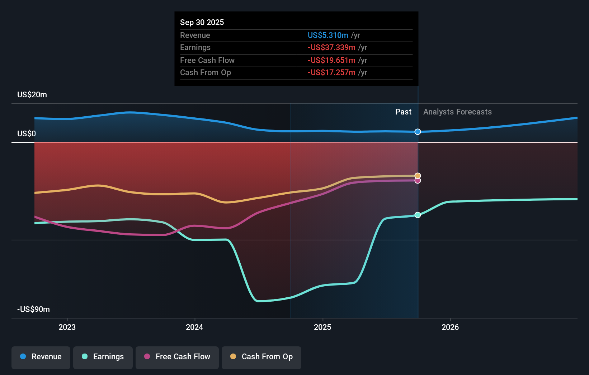Select the -US$19.651m free cash flow value
Viewport: 589px width, 375px height.
pyautogui.click(x=331, y=60)
